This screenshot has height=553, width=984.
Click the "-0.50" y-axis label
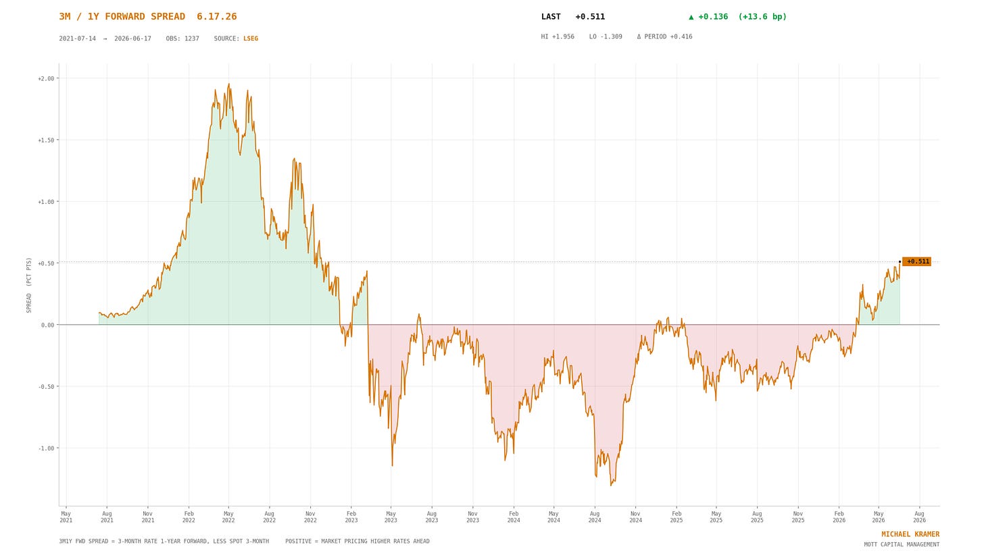tap(46, 386)
